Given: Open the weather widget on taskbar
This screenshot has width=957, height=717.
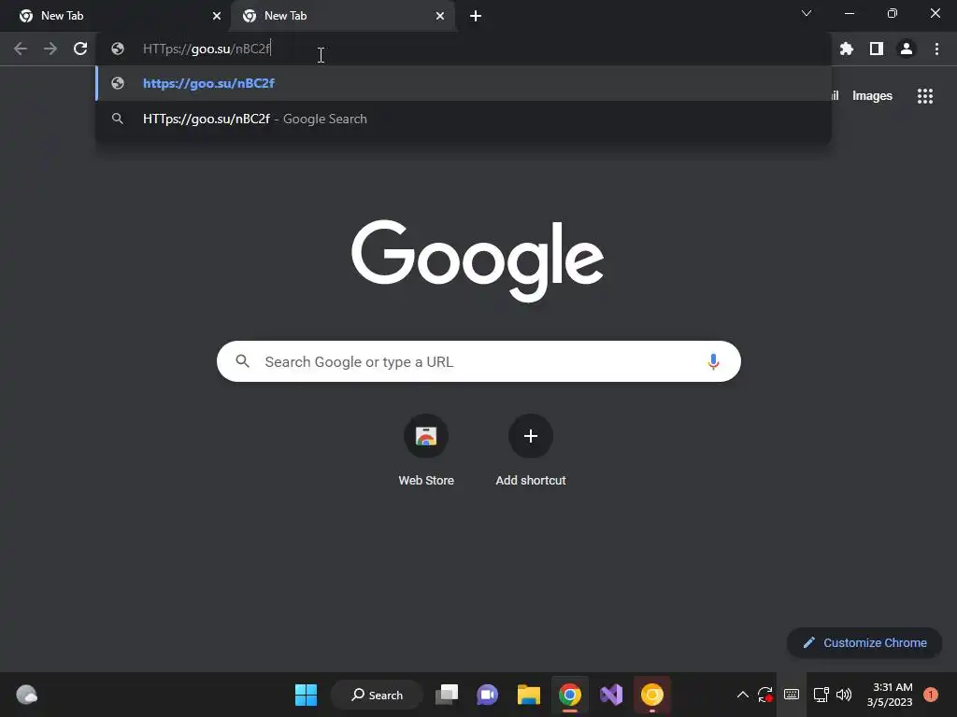Looking at the screenshot, I should (26, 695).
